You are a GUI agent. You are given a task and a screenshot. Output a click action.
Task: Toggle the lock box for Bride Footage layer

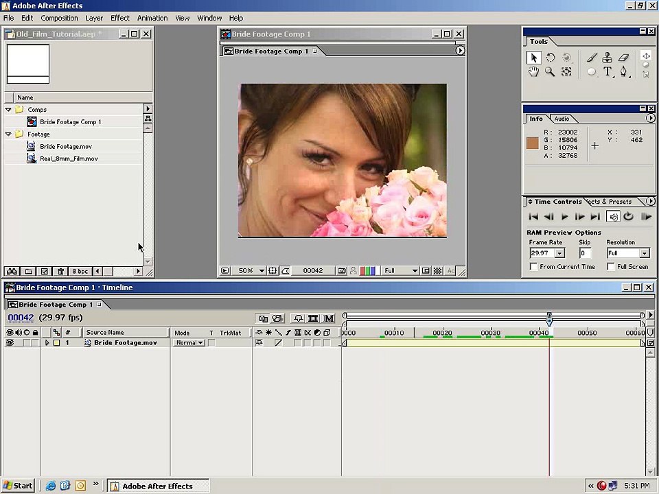[35, 343]
